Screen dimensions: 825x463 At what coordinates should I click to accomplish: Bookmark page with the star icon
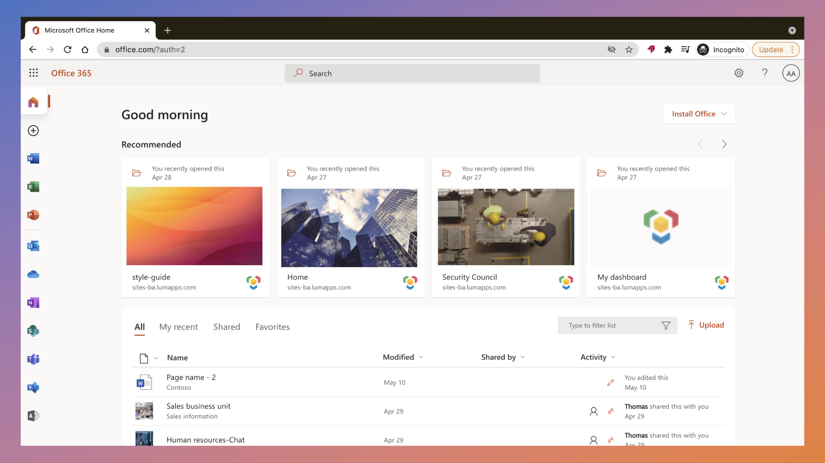tap(629, 50)
